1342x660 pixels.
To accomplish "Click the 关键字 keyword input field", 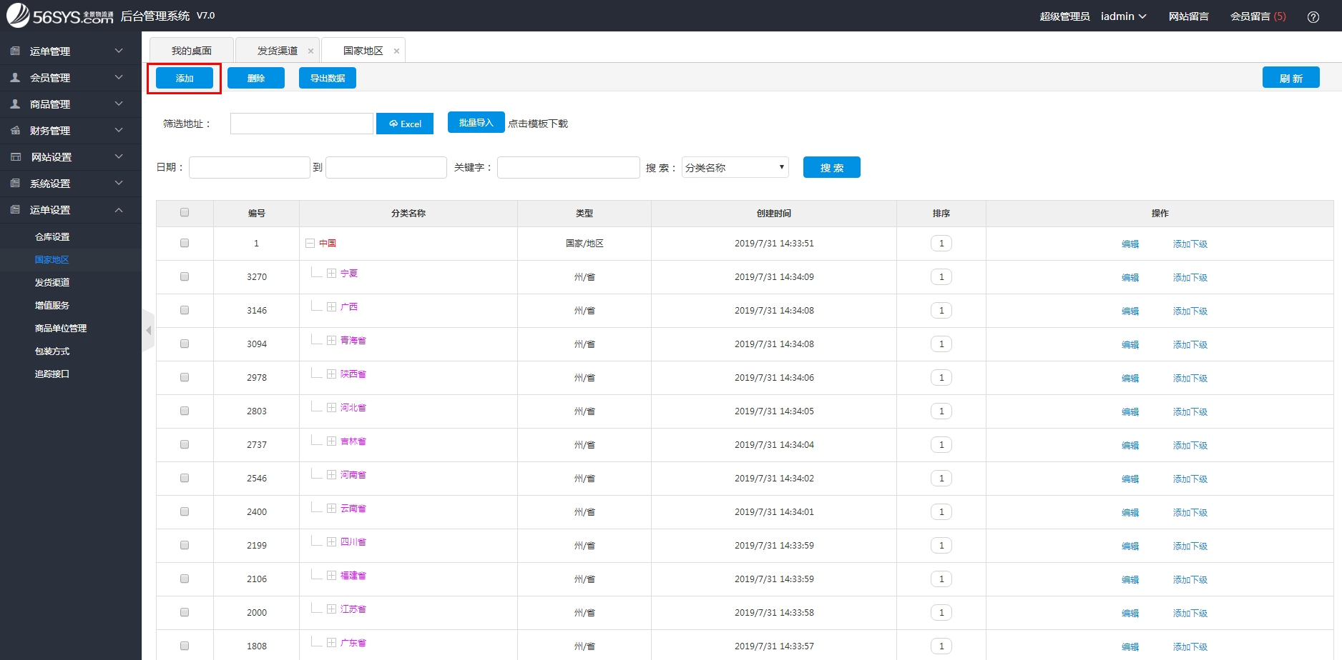I will pos(568,167).
